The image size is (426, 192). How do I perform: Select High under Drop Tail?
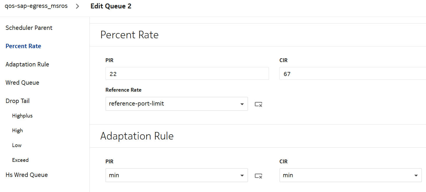[17, 131]
